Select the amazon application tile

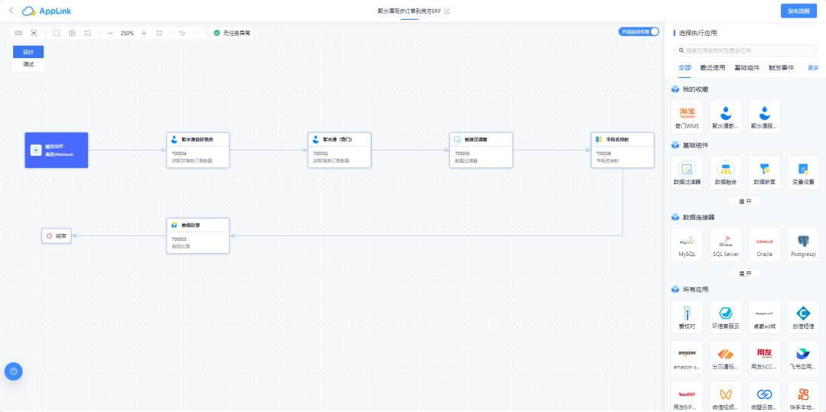coord(687,356)
